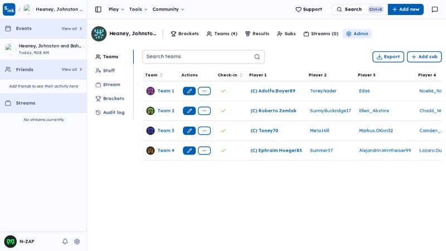Open the Brackets tab

coord(185,33)
